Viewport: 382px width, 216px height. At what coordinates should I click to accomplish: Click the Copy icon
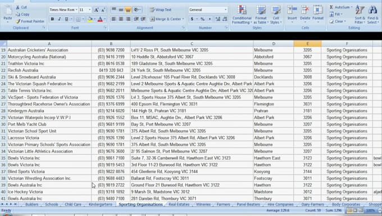pyautogui.click(x=18, y=15)
